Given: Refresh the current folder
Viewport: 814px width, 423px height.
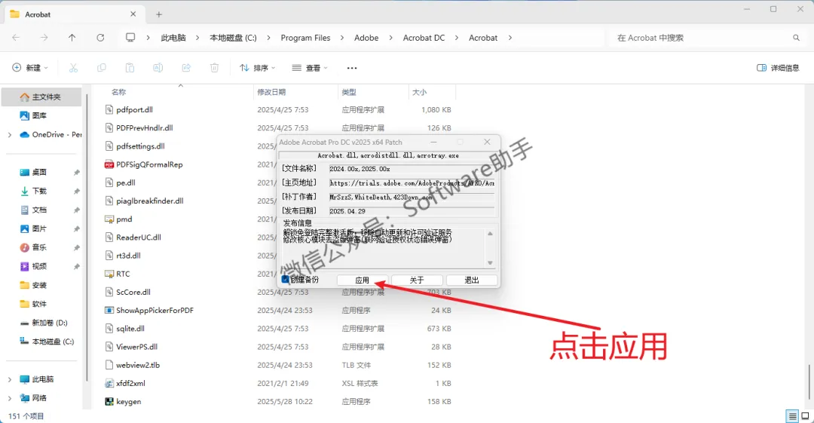Looking at the screenshot, I should click(x=100, y=38).
